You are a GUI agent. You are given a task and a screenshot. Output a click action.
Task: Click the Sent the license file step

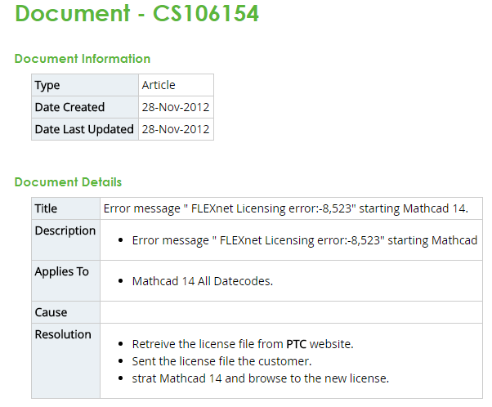(x=221, y=361)
